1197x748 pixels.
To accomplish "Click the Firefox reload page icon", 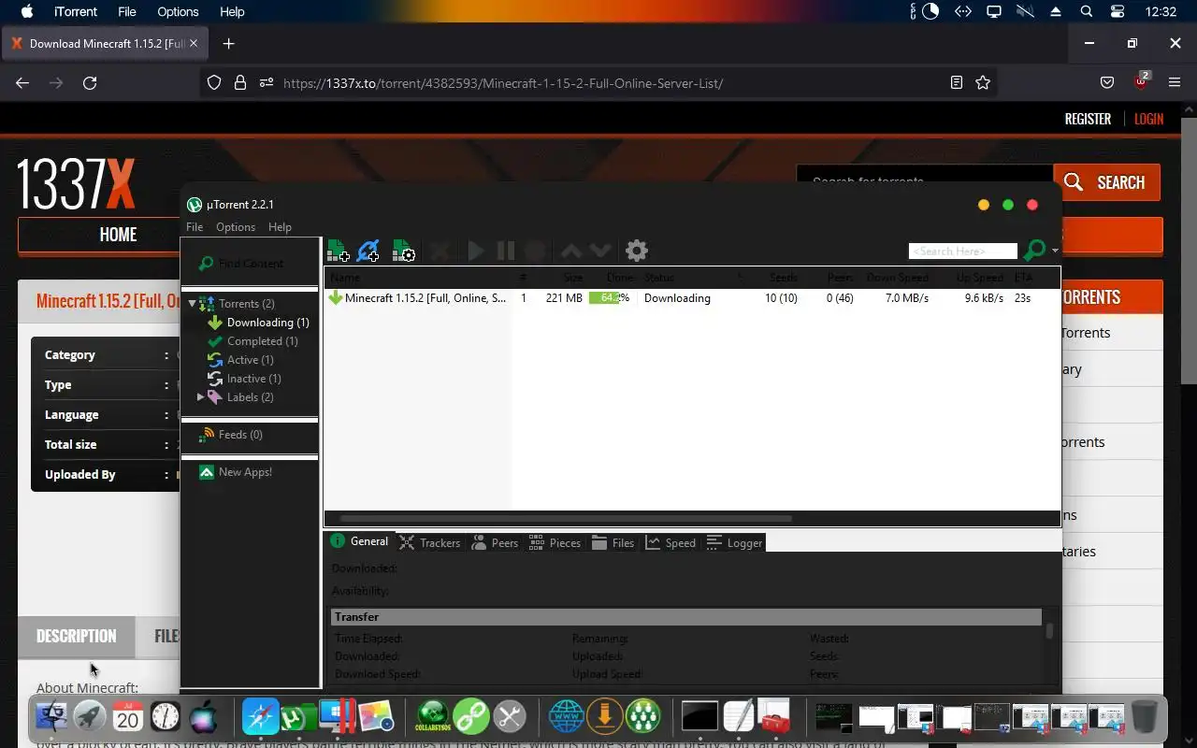I will click(90, 83).
